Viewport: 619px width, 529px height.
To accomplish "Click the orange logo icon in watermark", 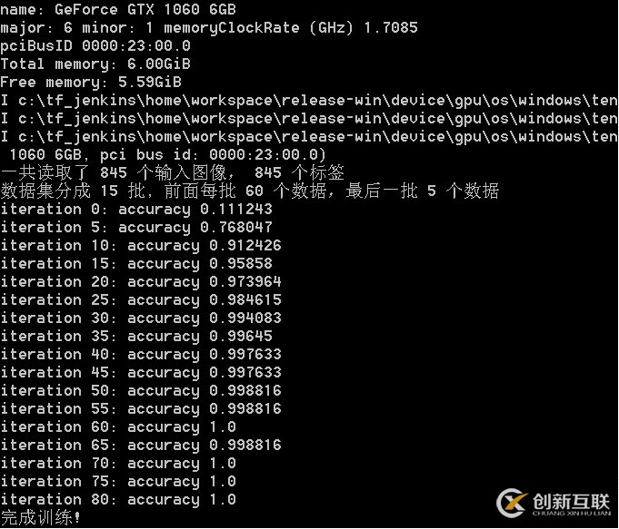I will tap(513, 503).
